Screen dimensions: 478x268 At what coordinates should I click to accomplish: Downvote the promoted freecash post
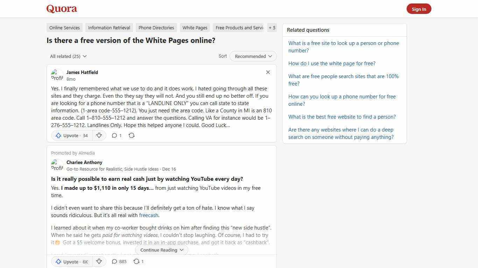tap(99, 261)
